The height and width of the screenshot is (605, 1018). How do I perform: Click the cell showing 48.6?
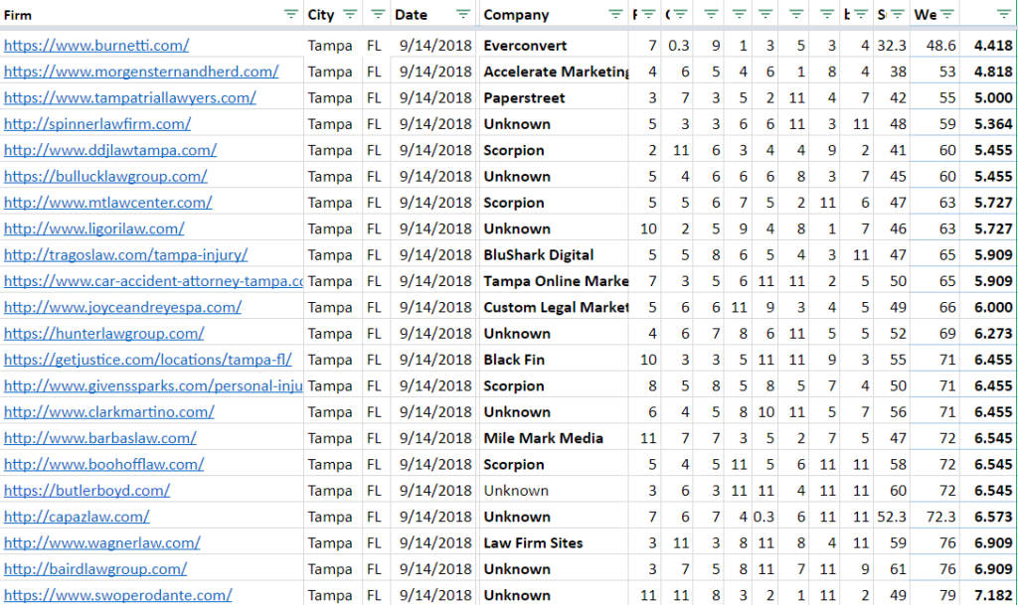[x=934, y=46]
